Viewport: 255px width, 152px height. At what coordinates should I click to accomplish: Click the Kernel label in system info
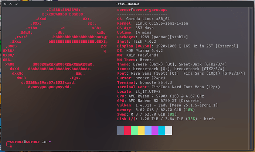[x=124, y=23]
